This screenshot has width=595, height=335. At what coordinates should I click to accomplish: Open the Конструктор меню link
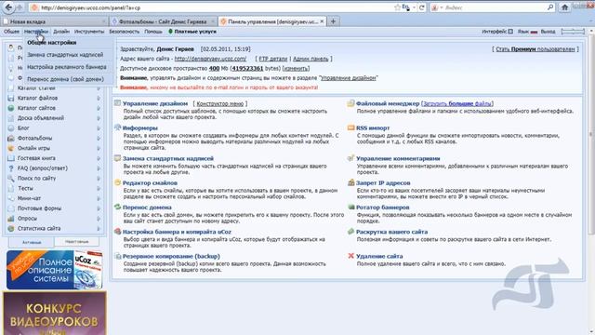point(219,103)
